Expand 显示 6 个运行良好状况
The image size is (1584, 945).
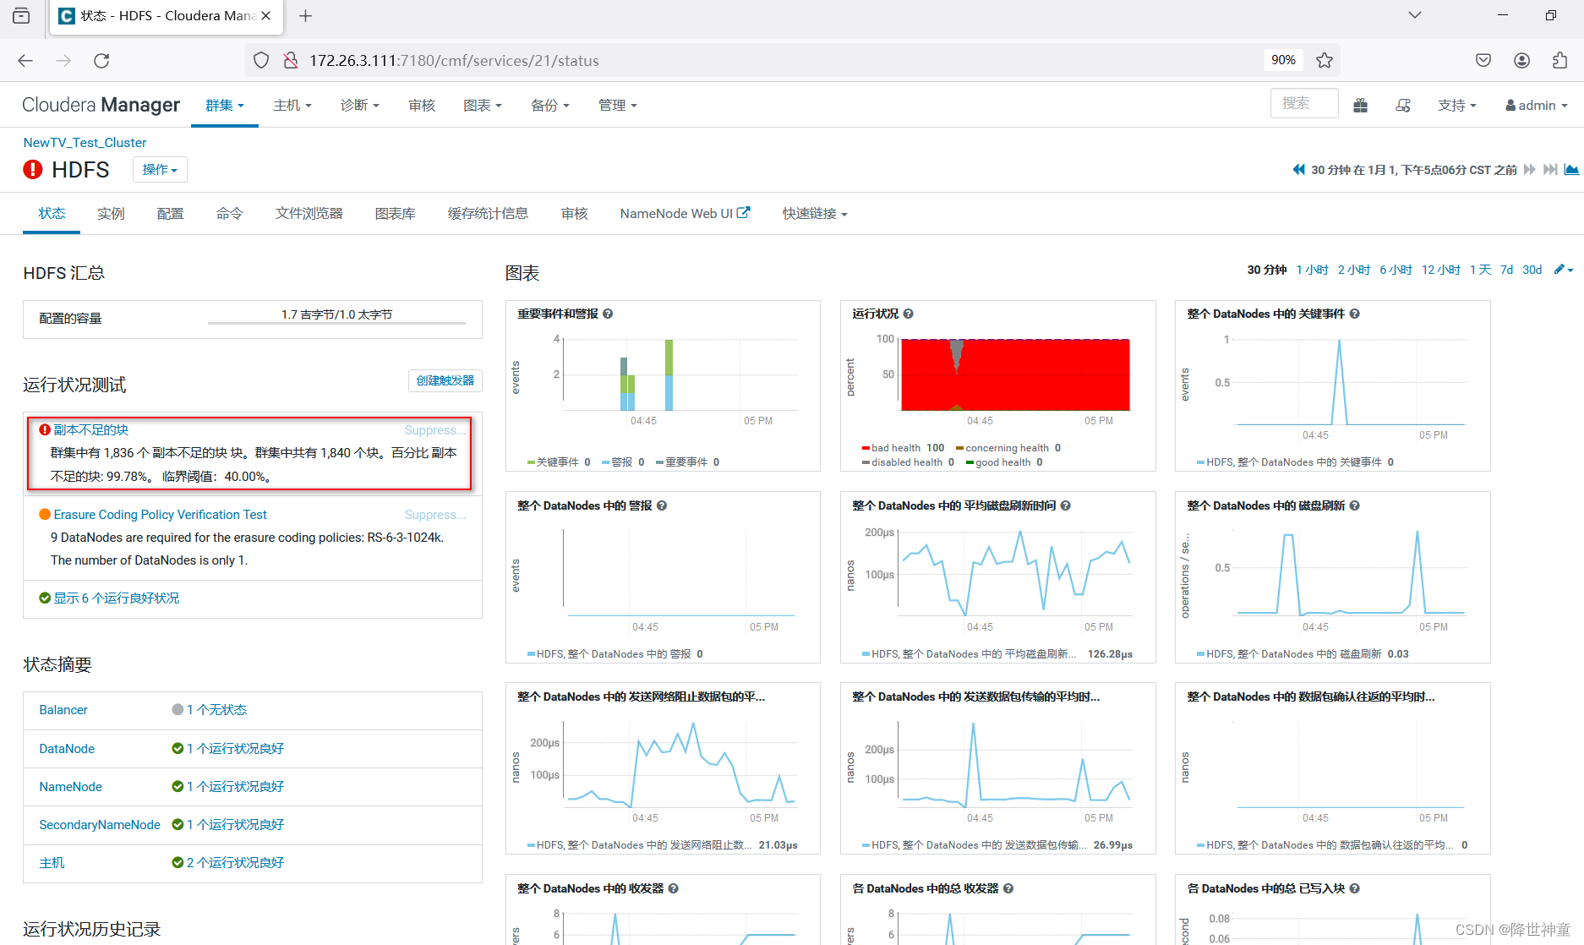click(x=117, y=598)
